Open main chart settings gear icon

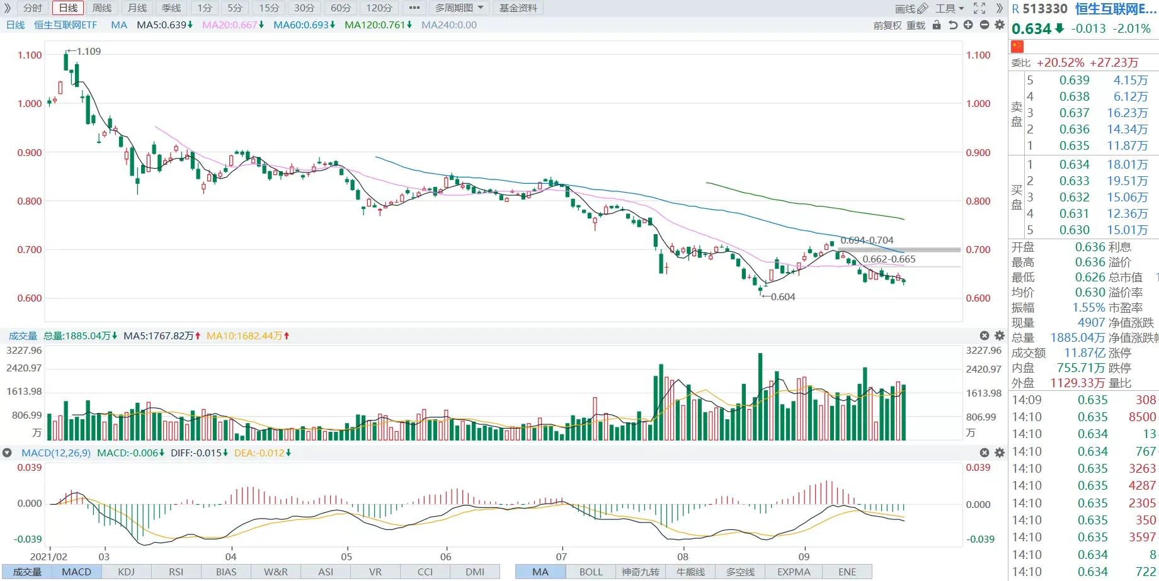(x=999, y=25)
